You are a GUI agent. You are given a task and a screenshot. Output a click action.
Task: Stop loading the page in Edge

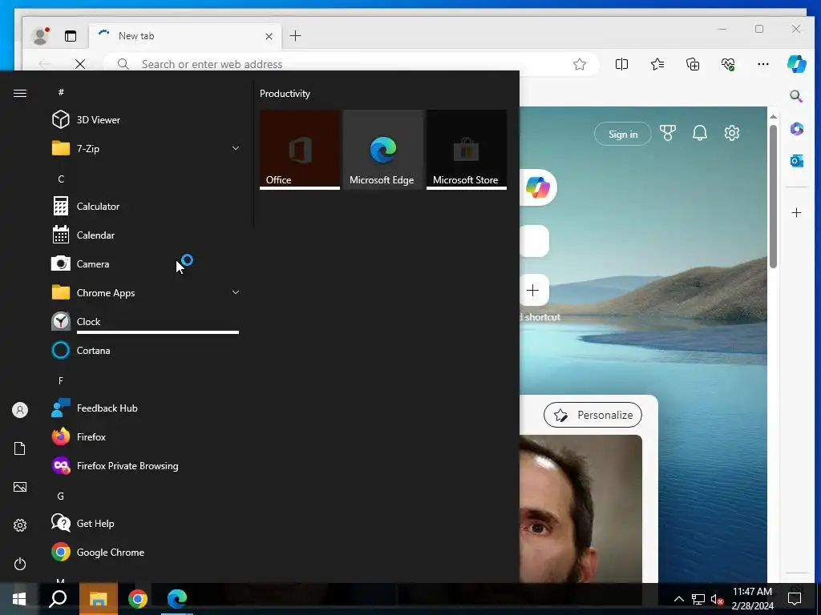click(x=80, y=64)
